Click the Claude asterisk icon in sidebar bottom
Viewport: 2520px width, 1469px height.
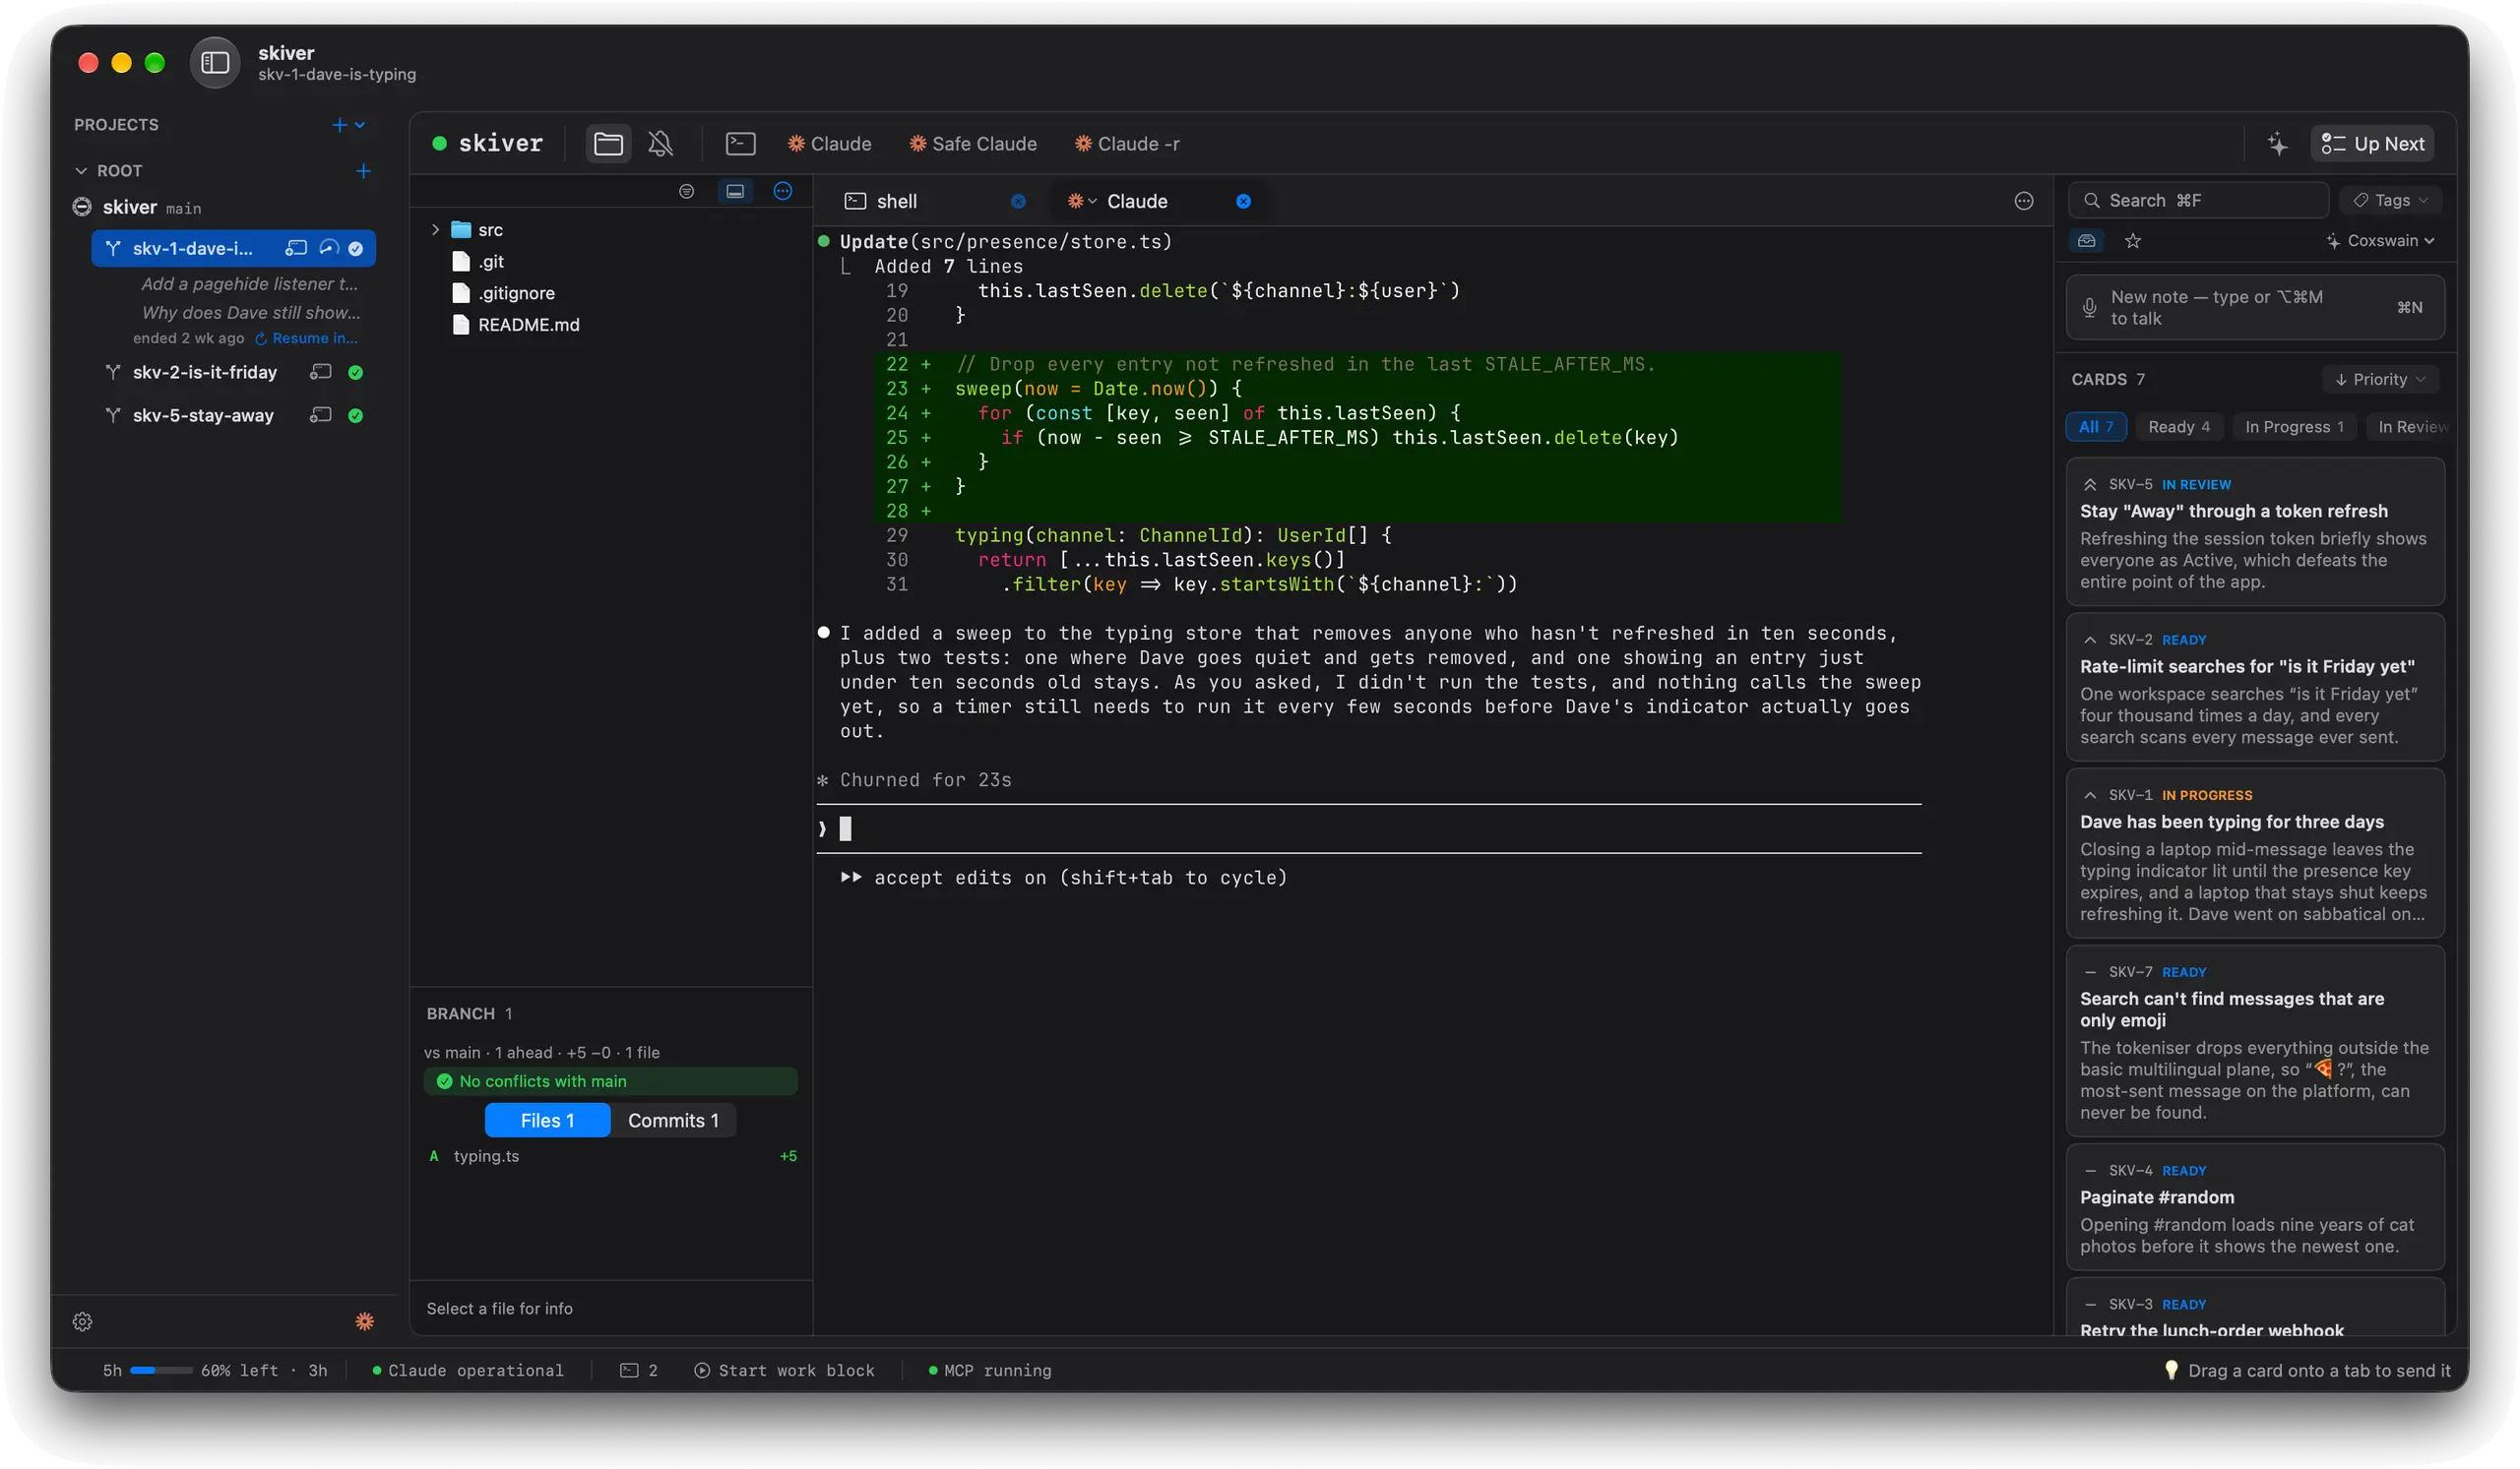click(364, 1321)
